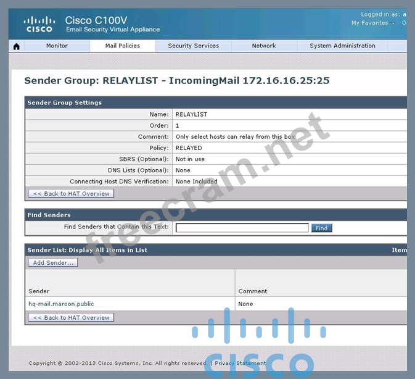This screenshot has width=415, height=379.
Task: Click the Comment column header
Action: point(252,291)
